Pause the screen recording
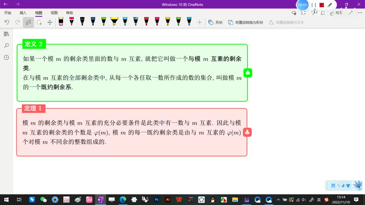The height and width of the screenshot is (205, 365). click(314, 5)
